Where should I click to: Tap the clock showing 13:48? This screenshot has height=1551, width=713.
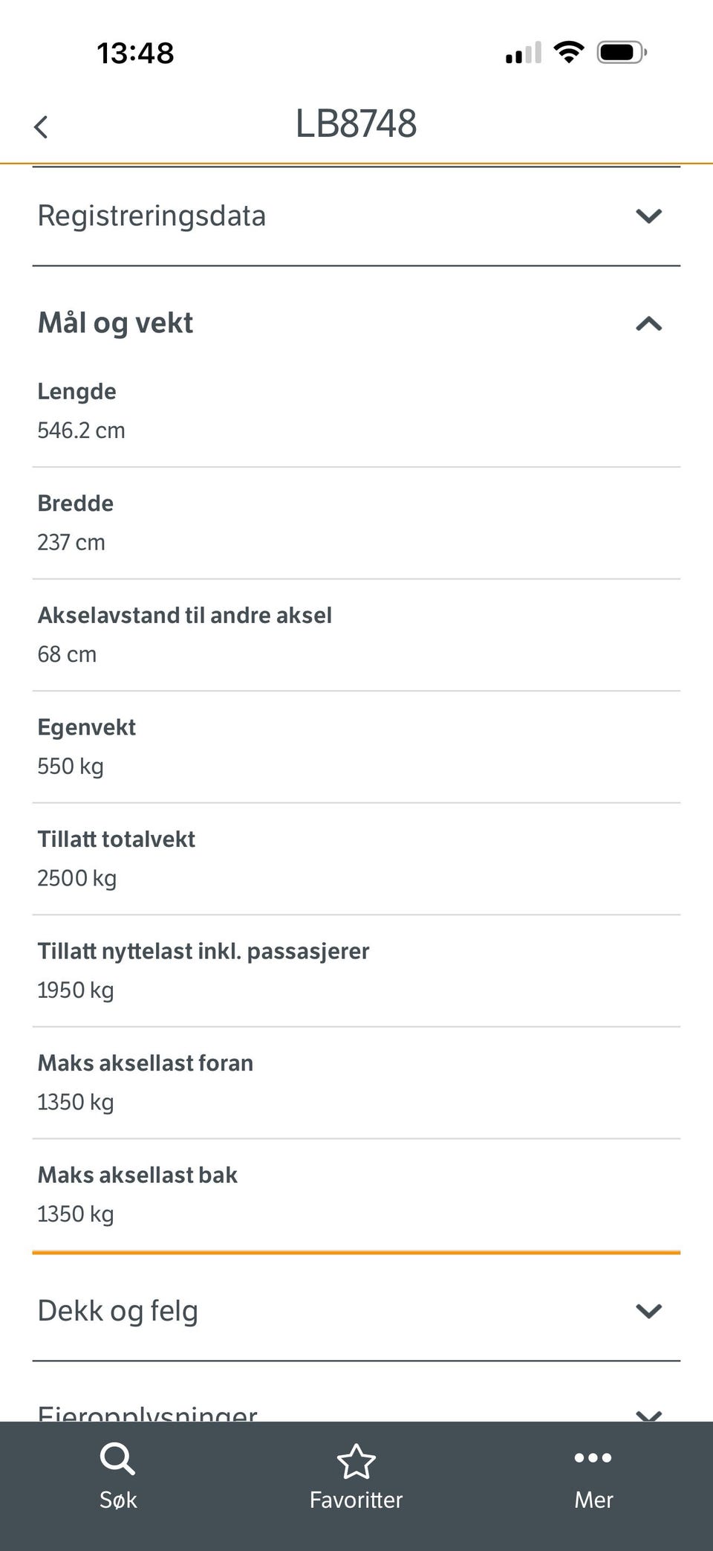[x=135, y=53]
